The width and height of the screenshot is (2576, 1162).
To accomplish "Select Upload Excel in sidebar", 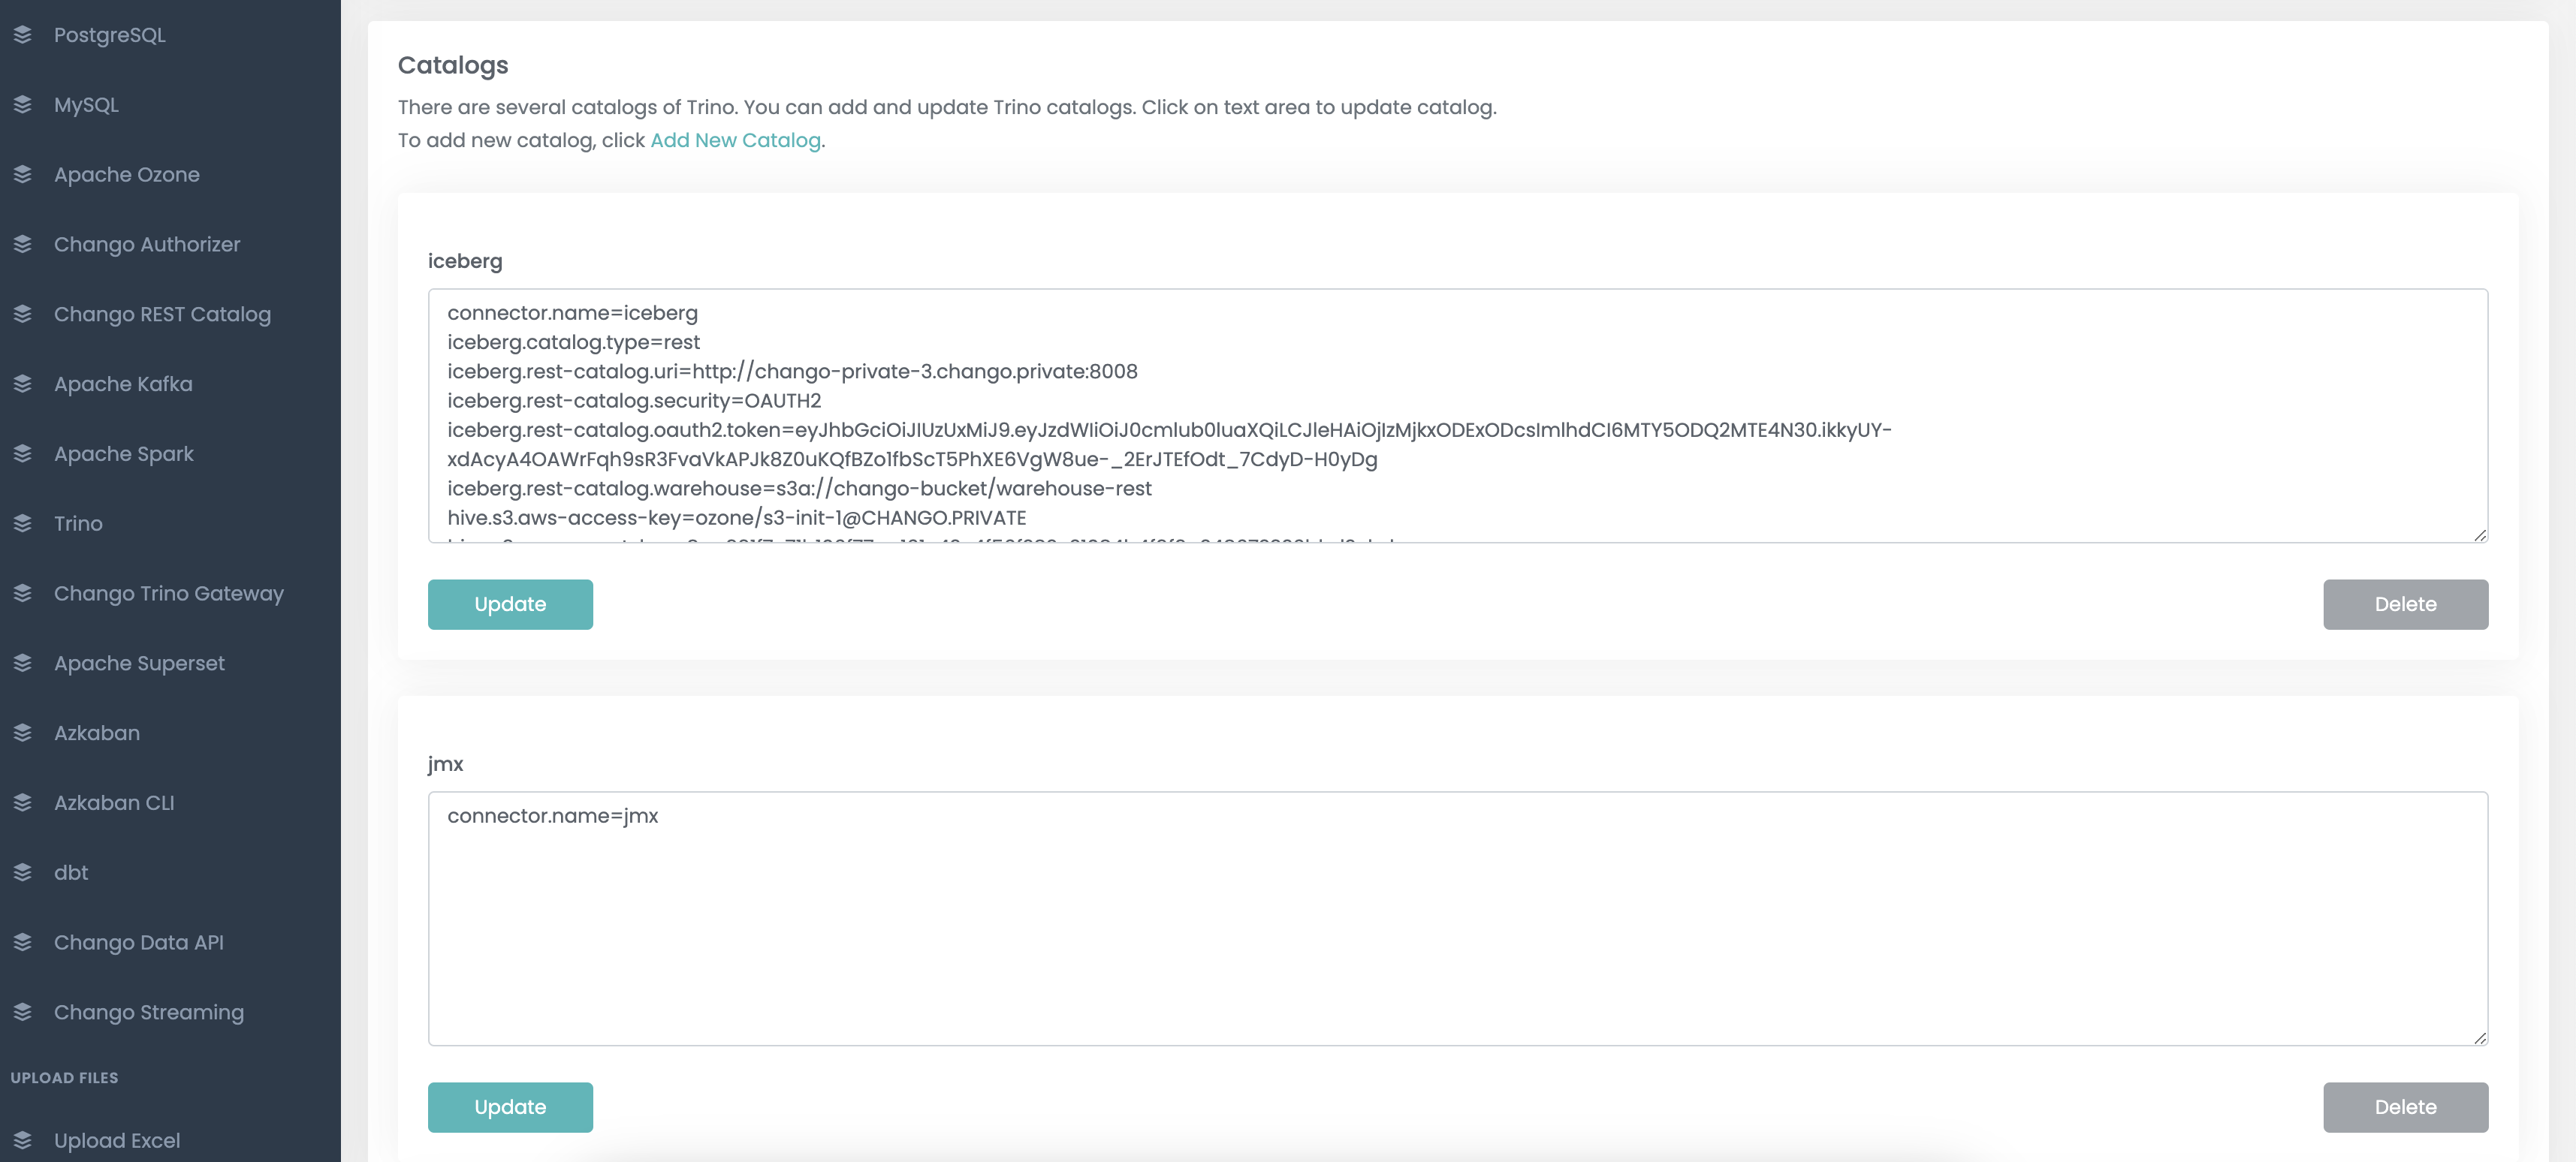I will point(117,1141).
